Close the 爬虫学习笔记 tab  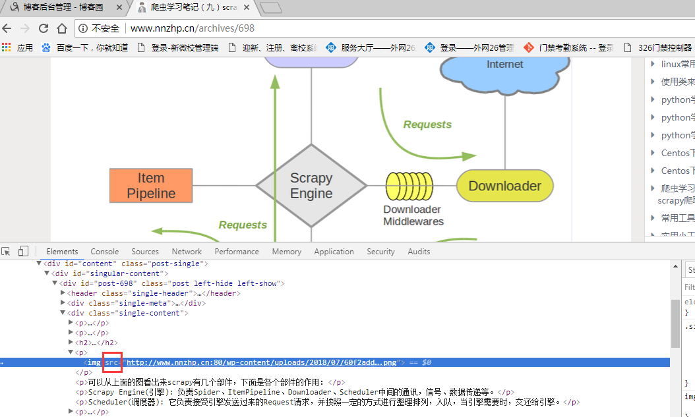[x=247, y=7]
